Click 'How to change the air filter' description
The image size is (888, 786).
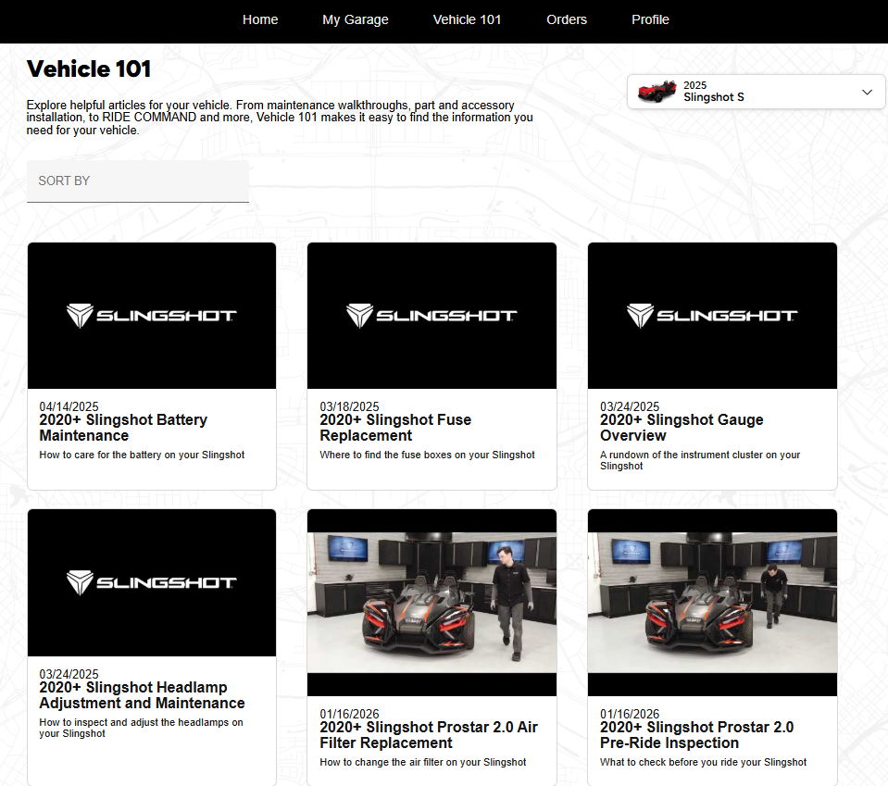[422, 762]
